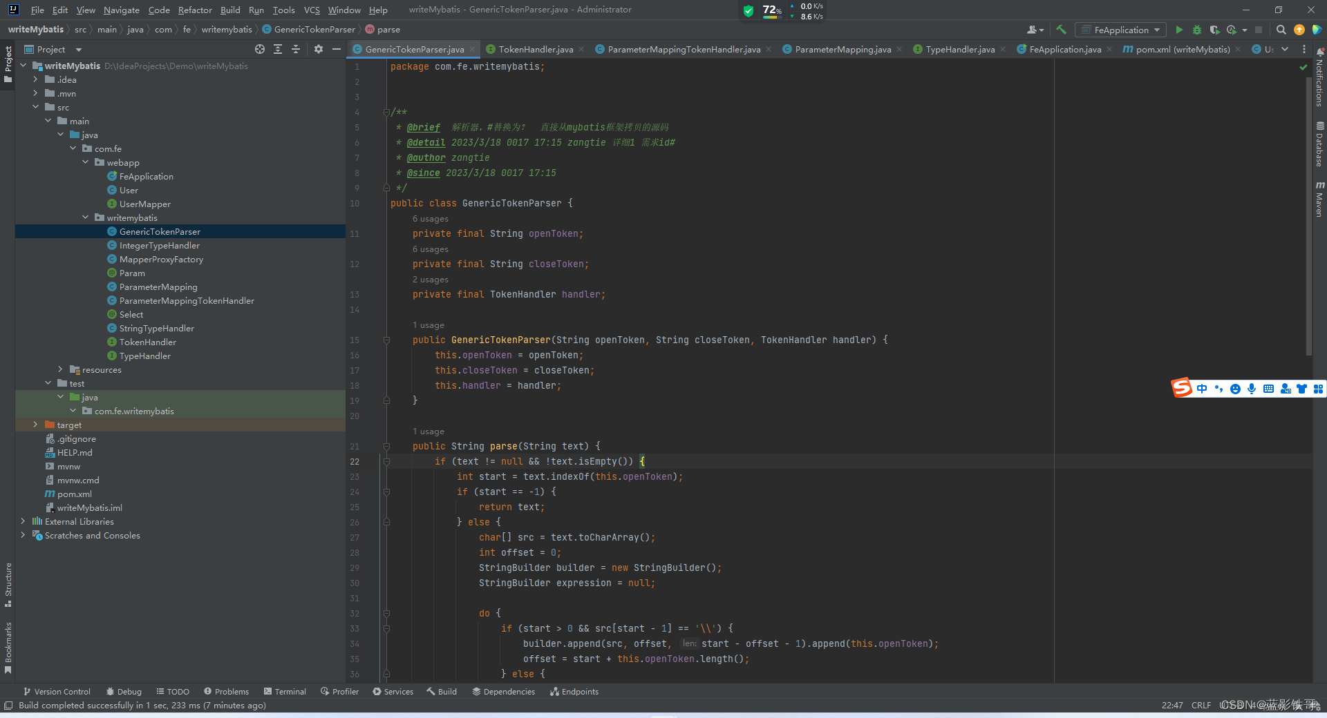
Task: Collapse all in Project panel
Action: click(x=296, y=49)
